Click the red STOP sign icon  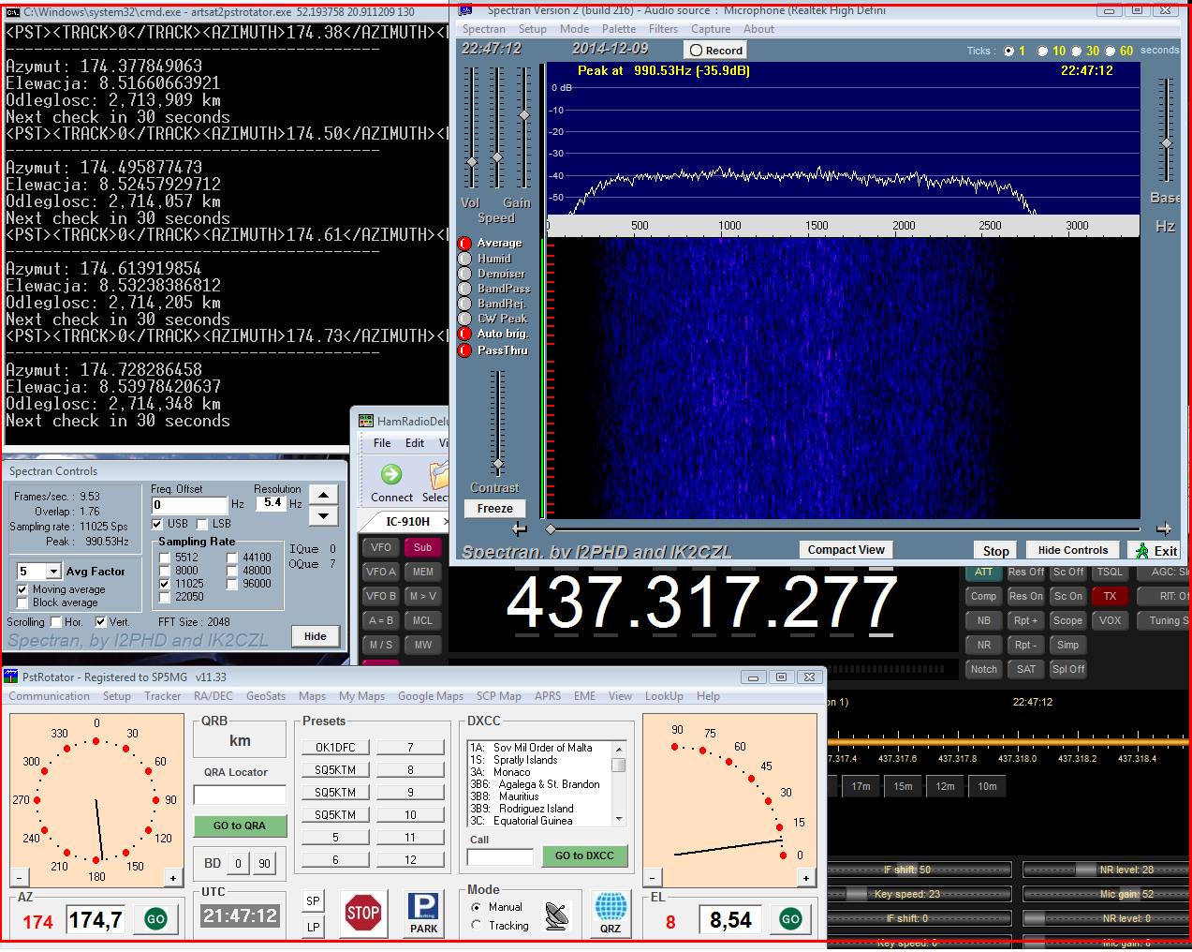click(x=362, y=912)
